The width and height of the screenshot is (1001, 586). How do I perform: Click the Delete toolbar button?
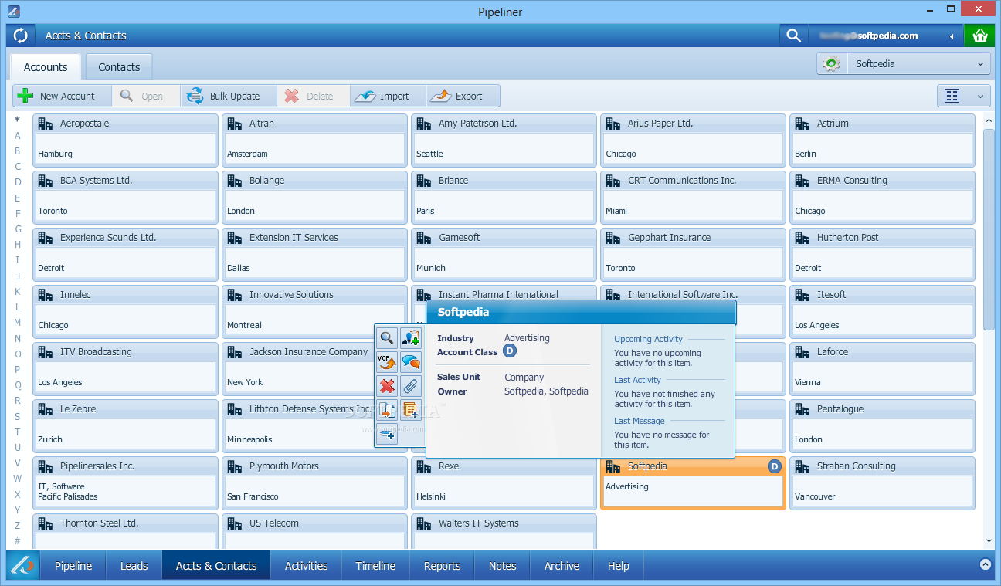click(314, 96)
